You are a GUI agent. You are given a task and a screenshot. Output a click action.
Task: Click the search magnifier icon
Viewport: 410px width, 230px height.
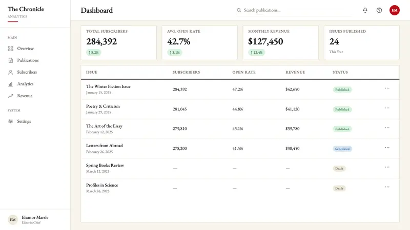[x=239, y=10]
